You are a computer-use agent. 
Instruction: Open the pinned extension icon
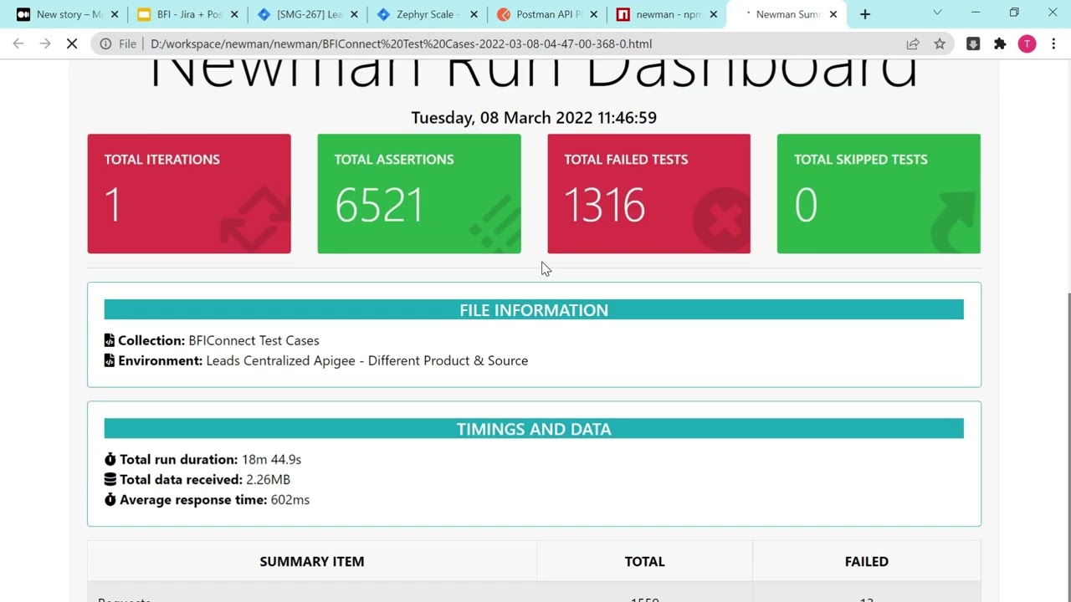pyautogui.click(x=973, y=43)
